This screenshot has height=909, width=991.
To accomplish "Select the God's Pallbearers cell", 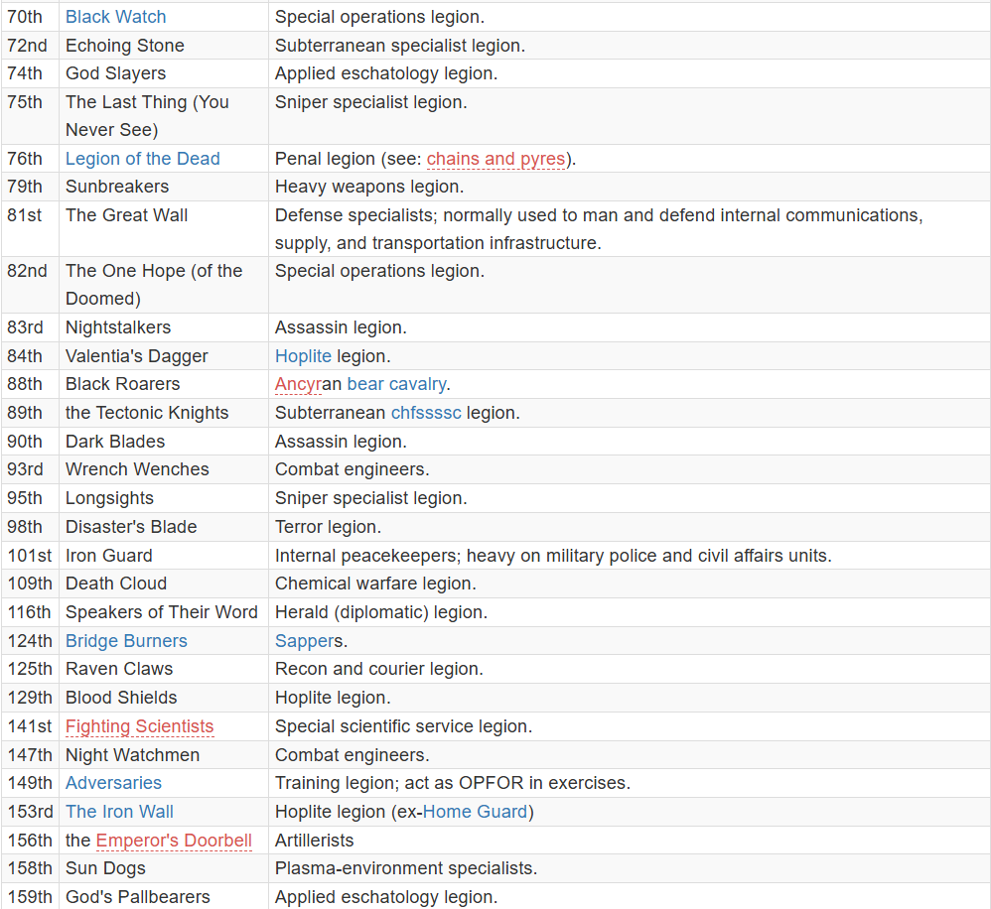I will (x=164, y=896).
